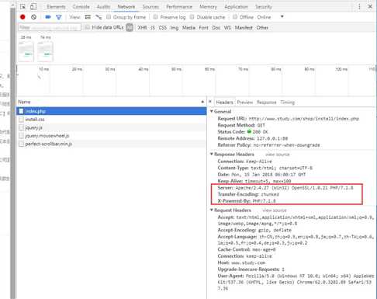Activate the inspect element picker icon

pyautogui.click(x=22, y=7)
